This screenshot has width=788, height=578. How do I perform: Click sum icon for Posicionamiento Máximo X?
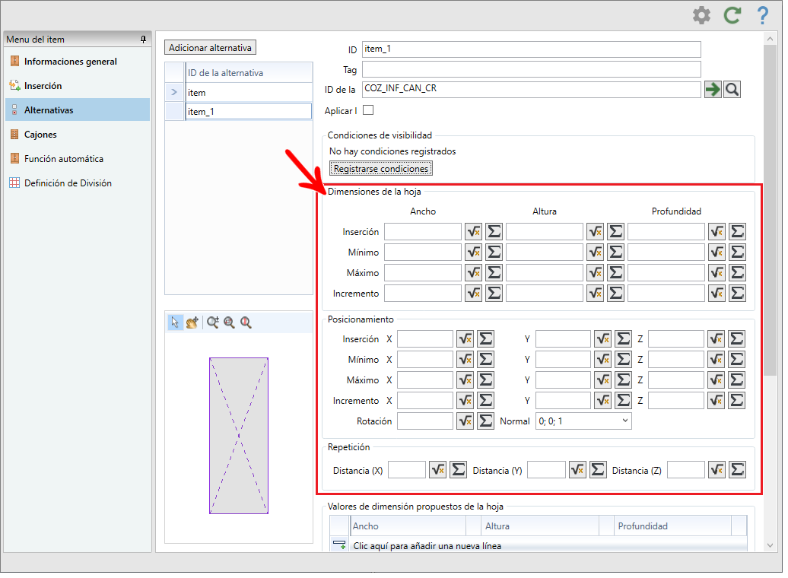(485, 380)
